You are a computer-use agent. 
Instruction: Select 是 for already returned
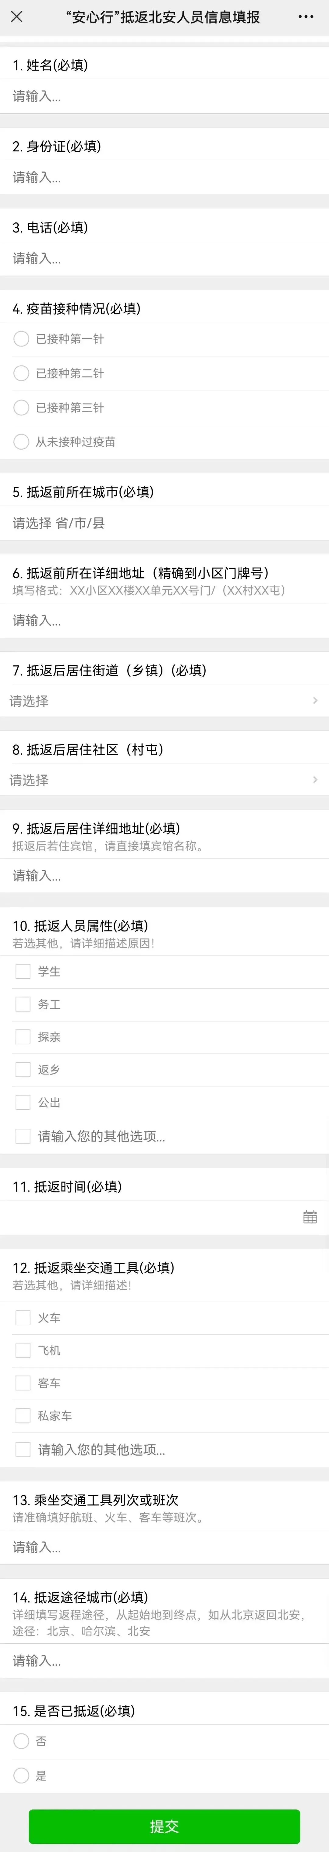pyautogui.click(x=22, y=1775)
